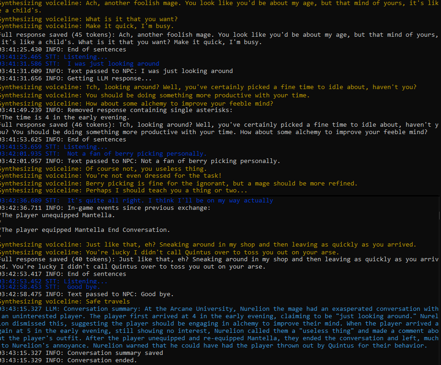
Task: Click wrapped line 'e a child's.' near top
Action: tap(21, 11)
